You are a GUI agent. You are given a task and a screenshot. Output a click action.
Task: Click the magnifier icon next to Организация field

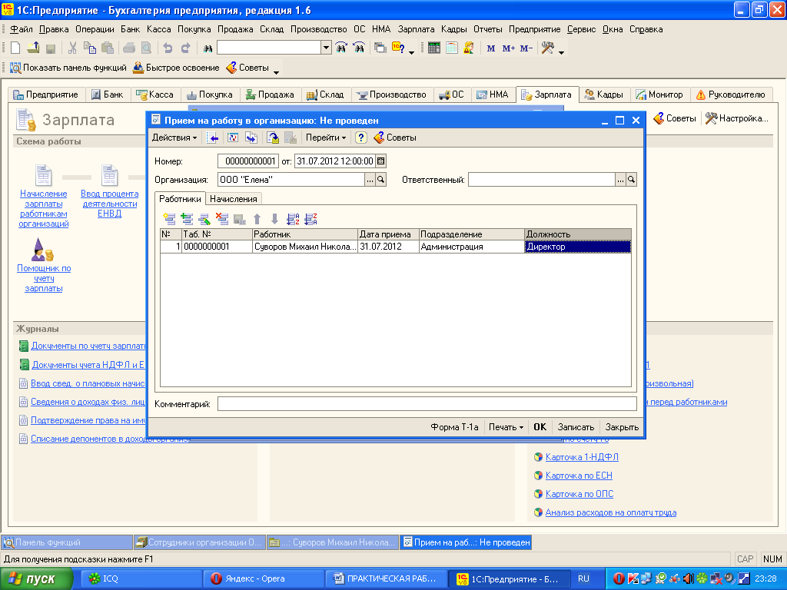click(381, 180)
